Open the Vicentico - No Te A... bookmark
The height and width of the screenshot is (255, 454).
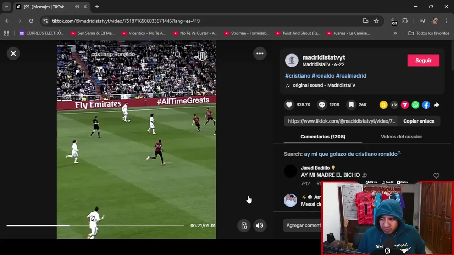click(144, 33)
